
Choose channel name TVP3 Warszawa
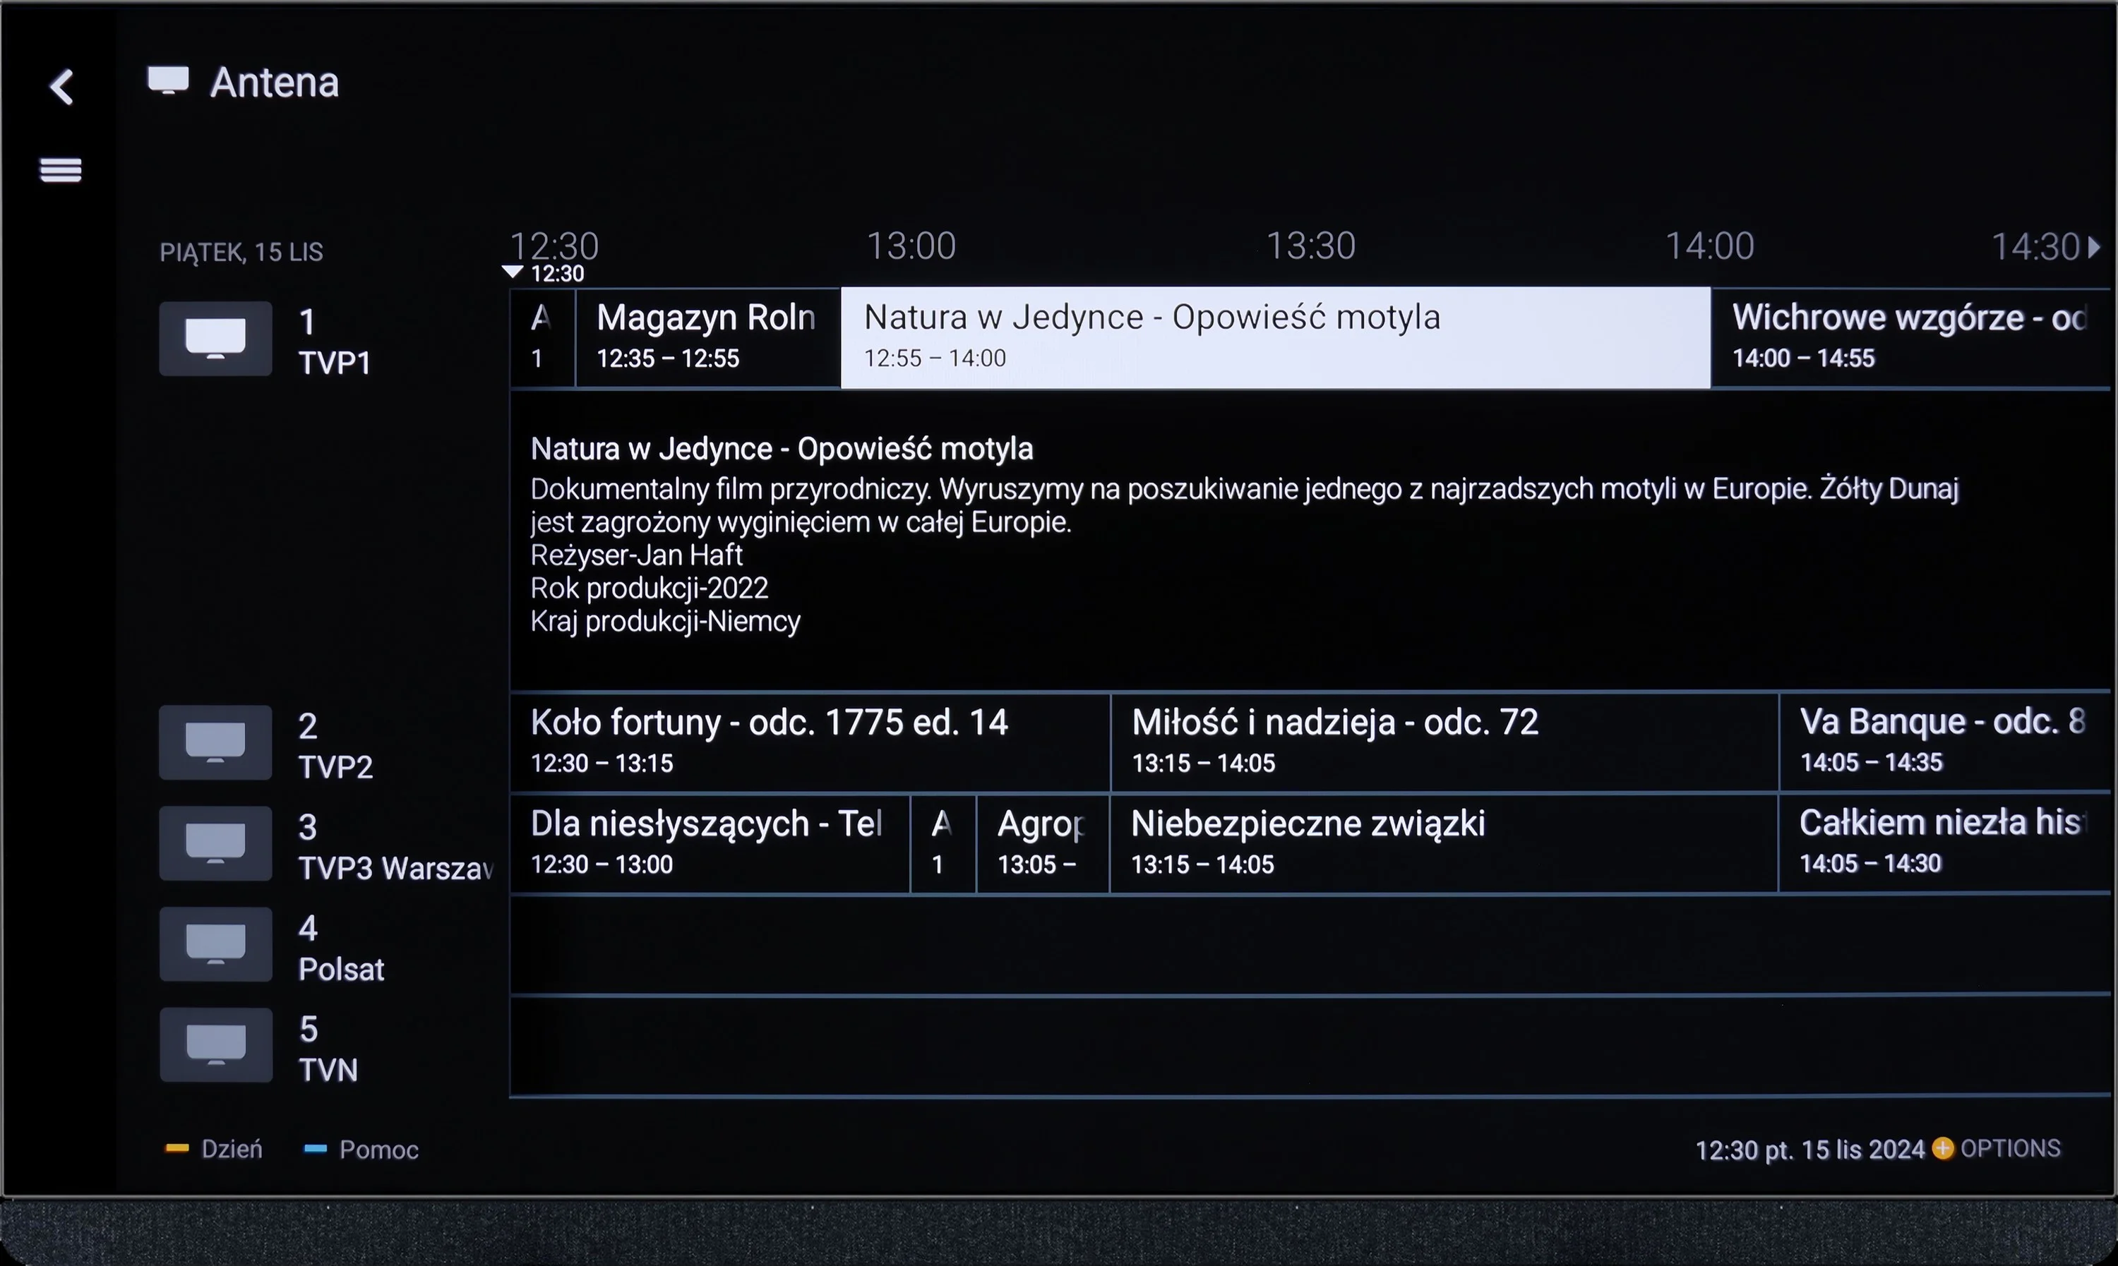396,867
